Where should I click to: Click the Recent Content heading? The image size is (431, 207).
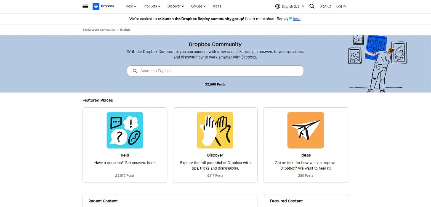tap(103, 201)
